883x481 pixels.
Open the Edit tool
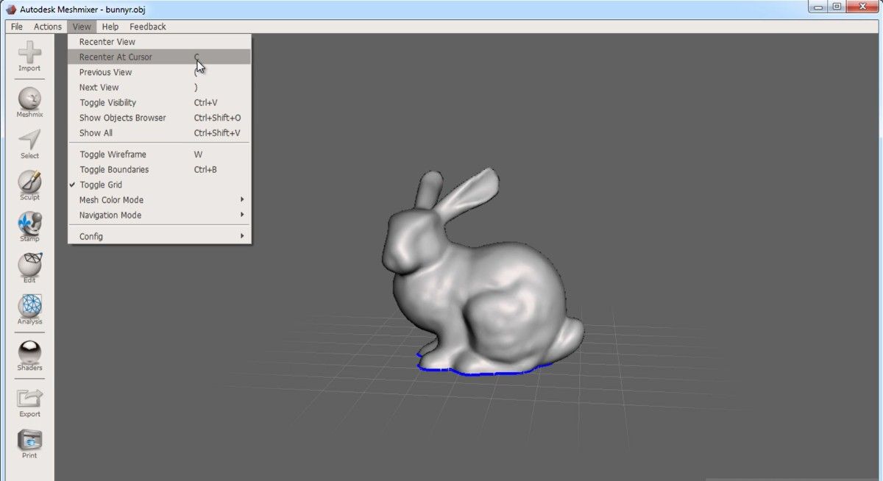point(29,268)
